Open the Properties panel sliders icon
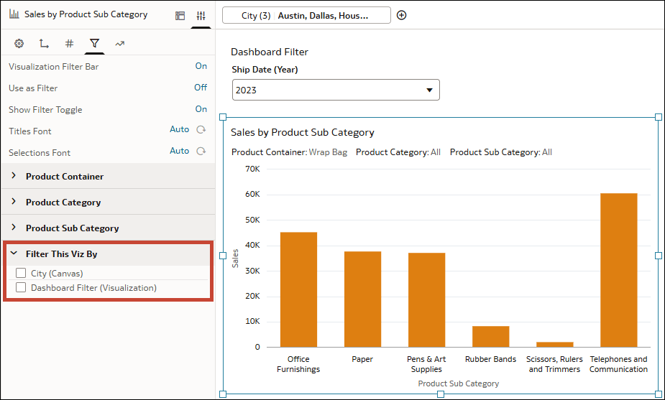Screen dimensions: 665x400 tap(201, 15)
